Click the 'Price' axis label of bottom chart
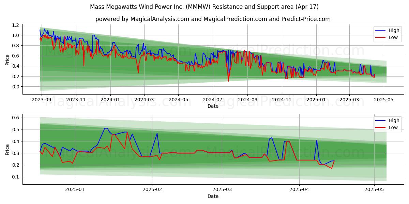The height and width of the screenshot is (204, 409). [7, 149]
